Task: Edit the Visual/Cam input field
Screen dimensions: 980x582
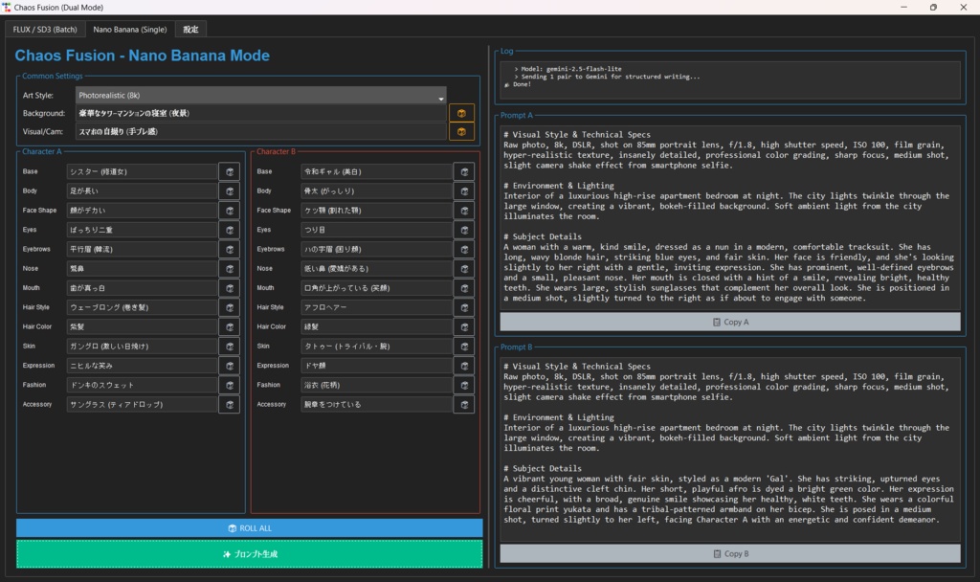Action: [260, 132]
